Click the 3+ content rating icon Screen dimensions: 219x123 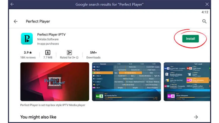click(x=69, y=52)
